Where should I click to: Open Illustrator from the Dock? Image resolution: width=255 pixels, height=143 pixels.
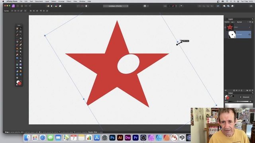coord(120,138)
